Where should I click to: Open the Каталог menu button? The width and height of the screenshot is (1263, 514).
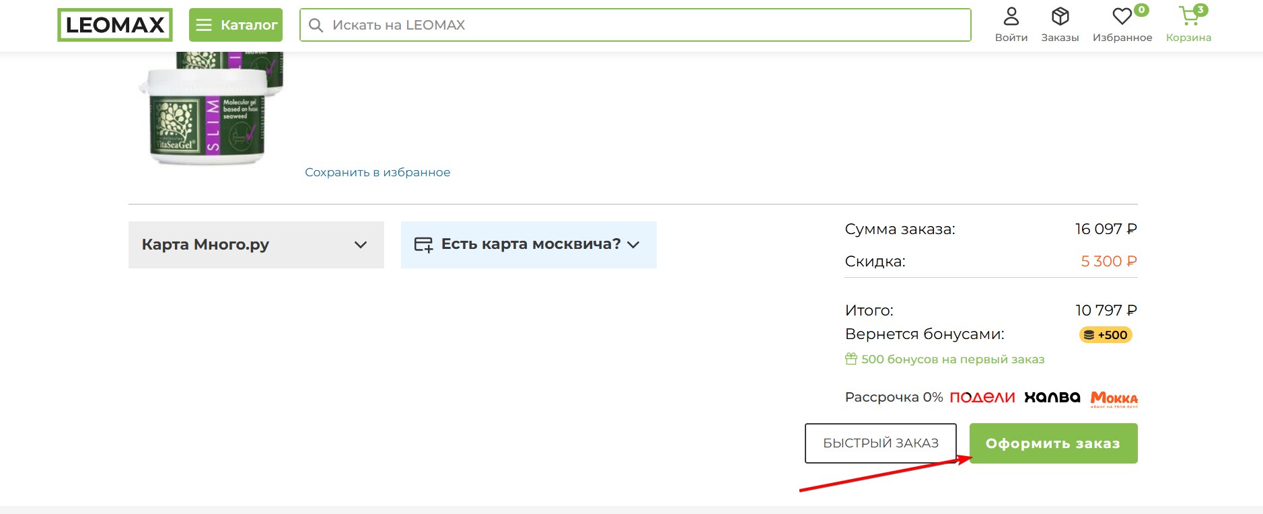tap(236, 25)
